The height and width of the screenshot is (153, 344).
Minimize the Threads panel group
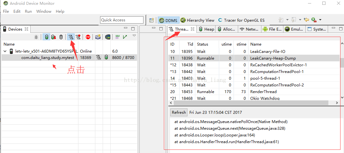[x=333, y=28]
